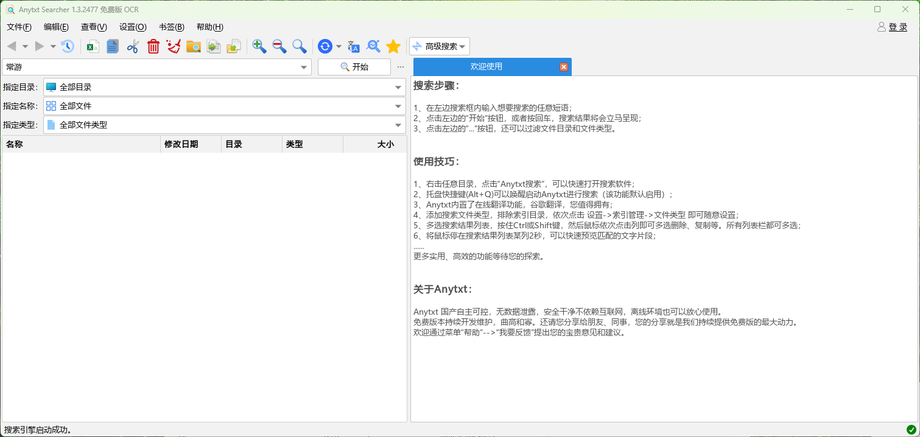Viewport: 920px width, 437px height.
Task: Open the 全部文件类型 type dropdown
Action: [225, 125]
